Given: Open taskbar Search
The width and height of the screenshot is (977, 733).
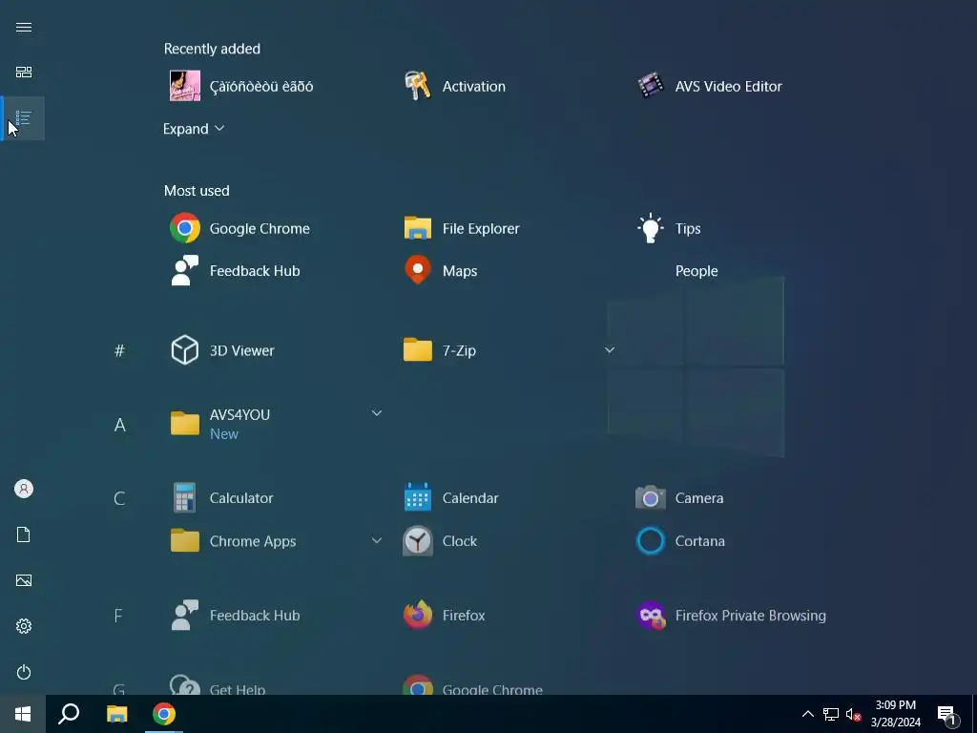Looking at the screenshot, I should (x=69, y=714).
